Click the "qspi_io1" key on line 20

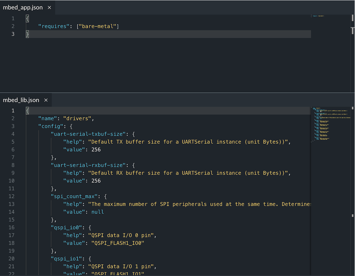[x=66, y=259]
